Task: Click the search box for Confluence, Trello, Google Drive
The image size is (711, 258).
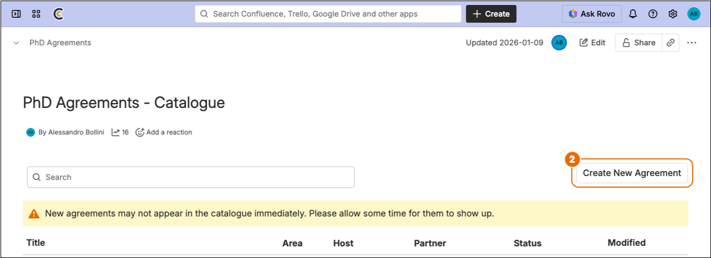Action: [328, 14]
